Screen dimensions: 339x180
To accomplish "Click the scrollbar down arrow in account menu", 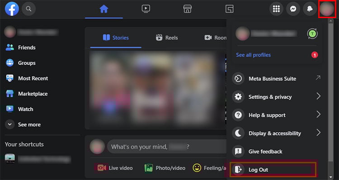I will [330, 177].
